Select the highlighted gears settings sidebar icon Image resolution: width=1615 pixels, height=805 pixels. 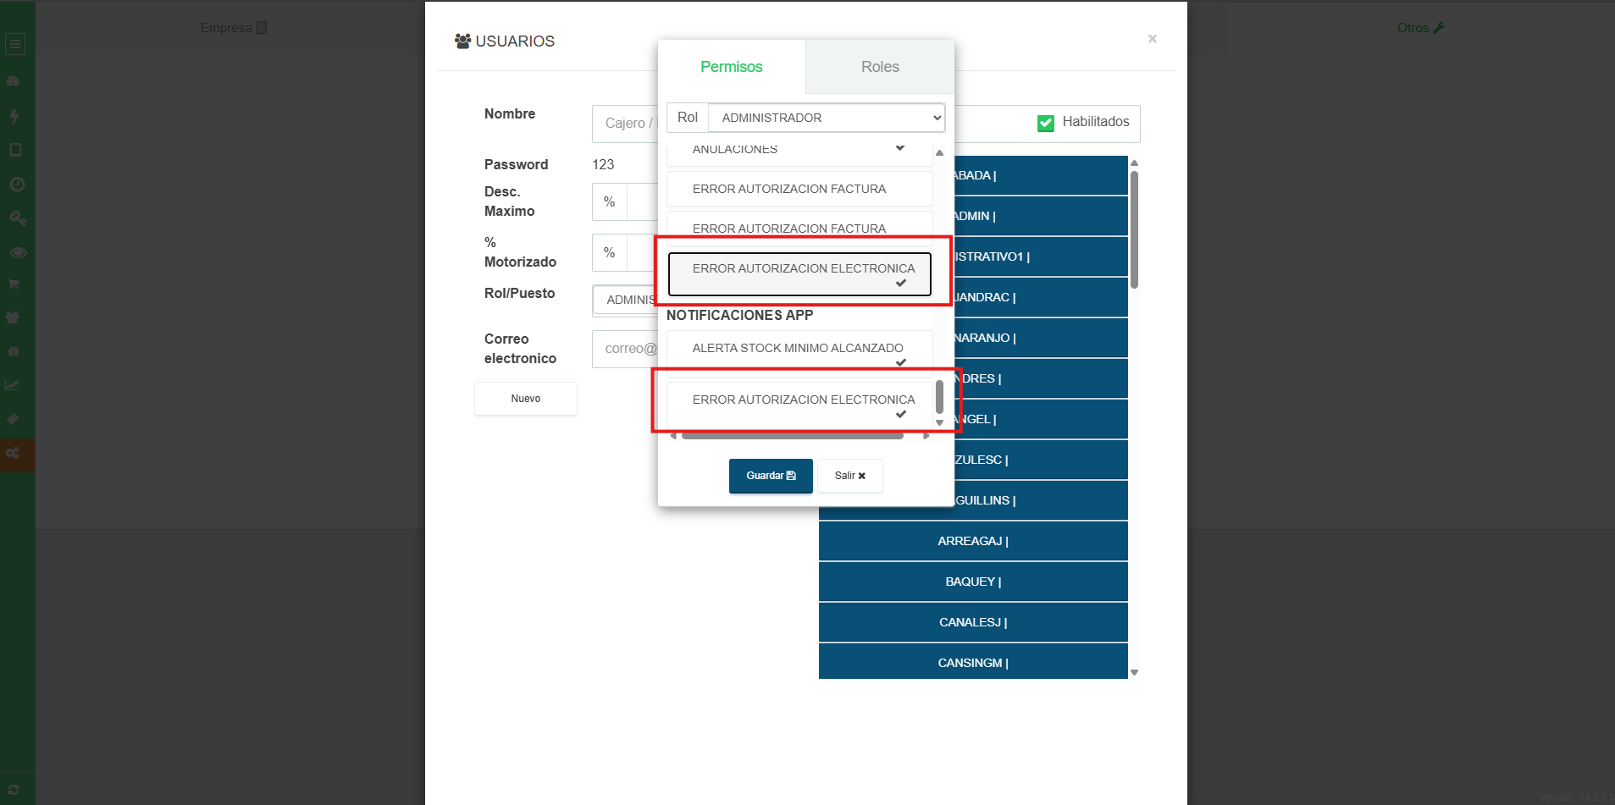tap(13, 454)
